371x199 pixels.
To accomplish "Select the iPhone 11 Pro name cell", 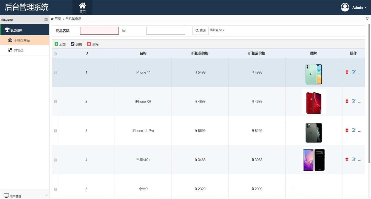I will tap(143, 131).
